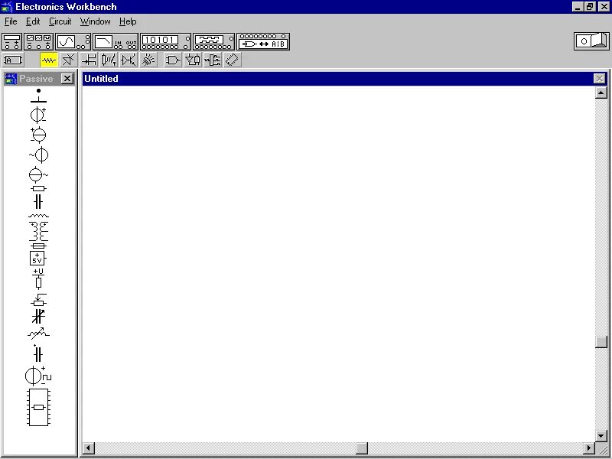Viewport: 612px width, 459px height.
Task: Open the Help menu
Action: (128, 21)
